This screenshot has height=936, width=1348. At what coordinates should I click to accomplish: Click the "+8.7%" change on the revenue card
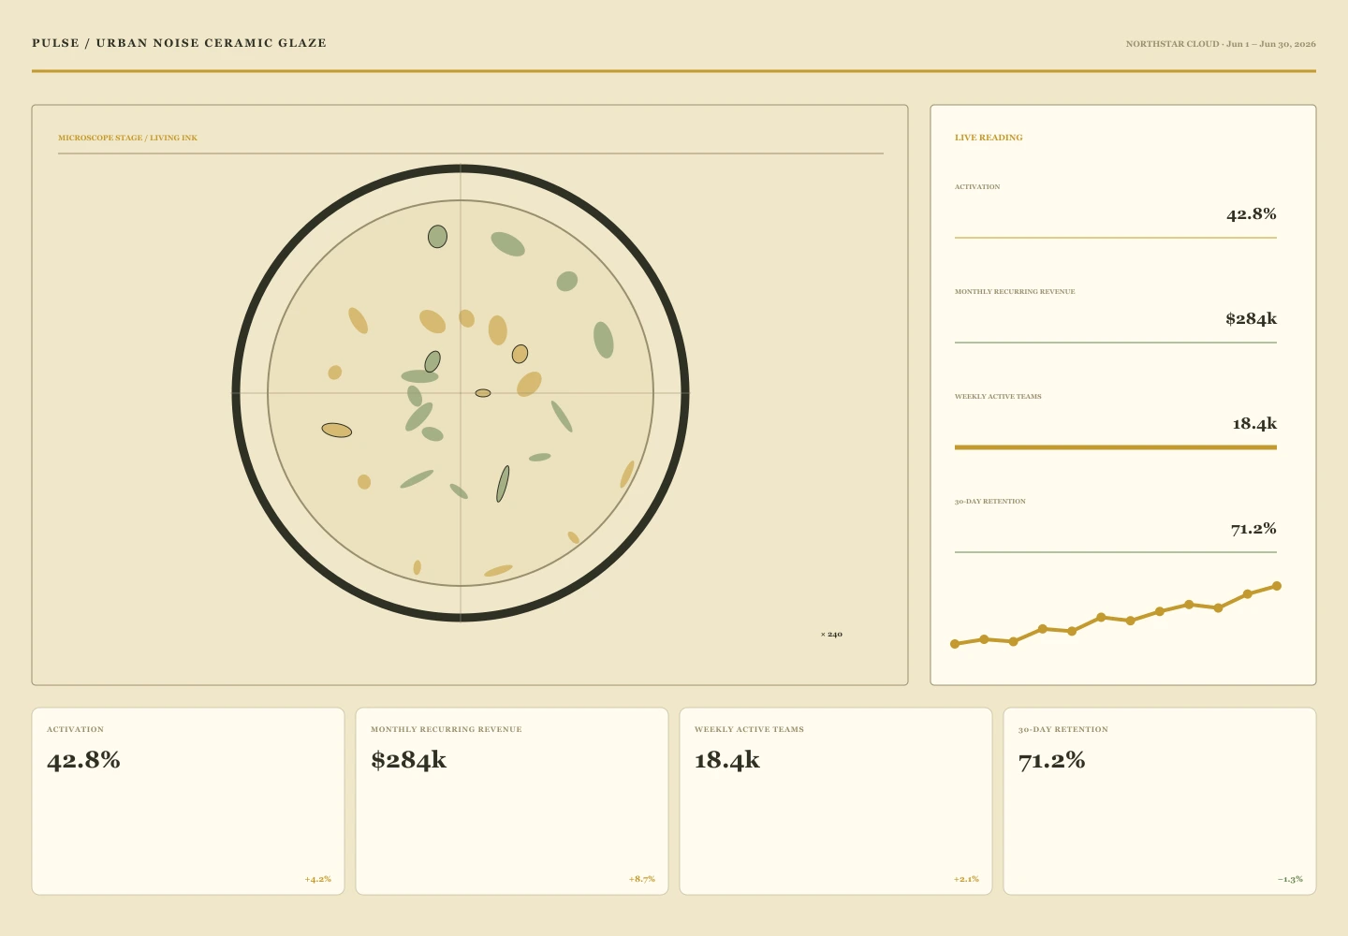(642, 880)
